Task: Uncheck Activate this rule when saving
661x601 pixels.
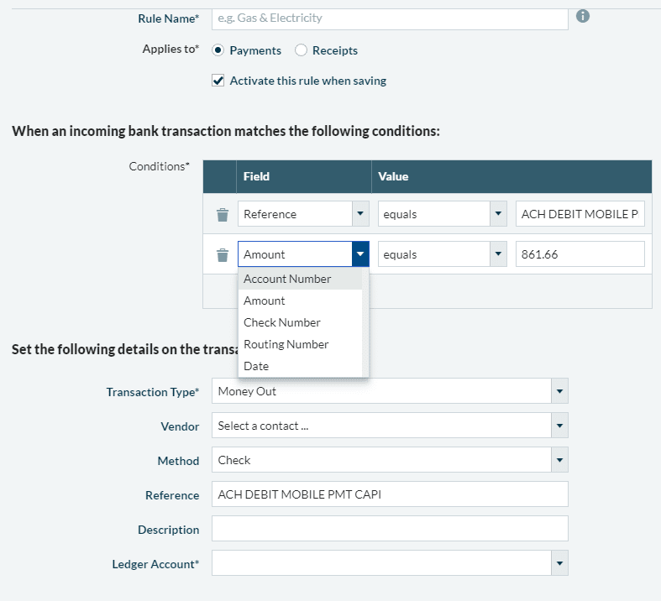Action: [218, 81]
